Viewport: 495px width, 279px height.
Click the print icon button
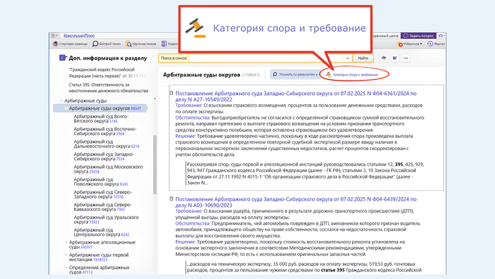coord(383,58)
